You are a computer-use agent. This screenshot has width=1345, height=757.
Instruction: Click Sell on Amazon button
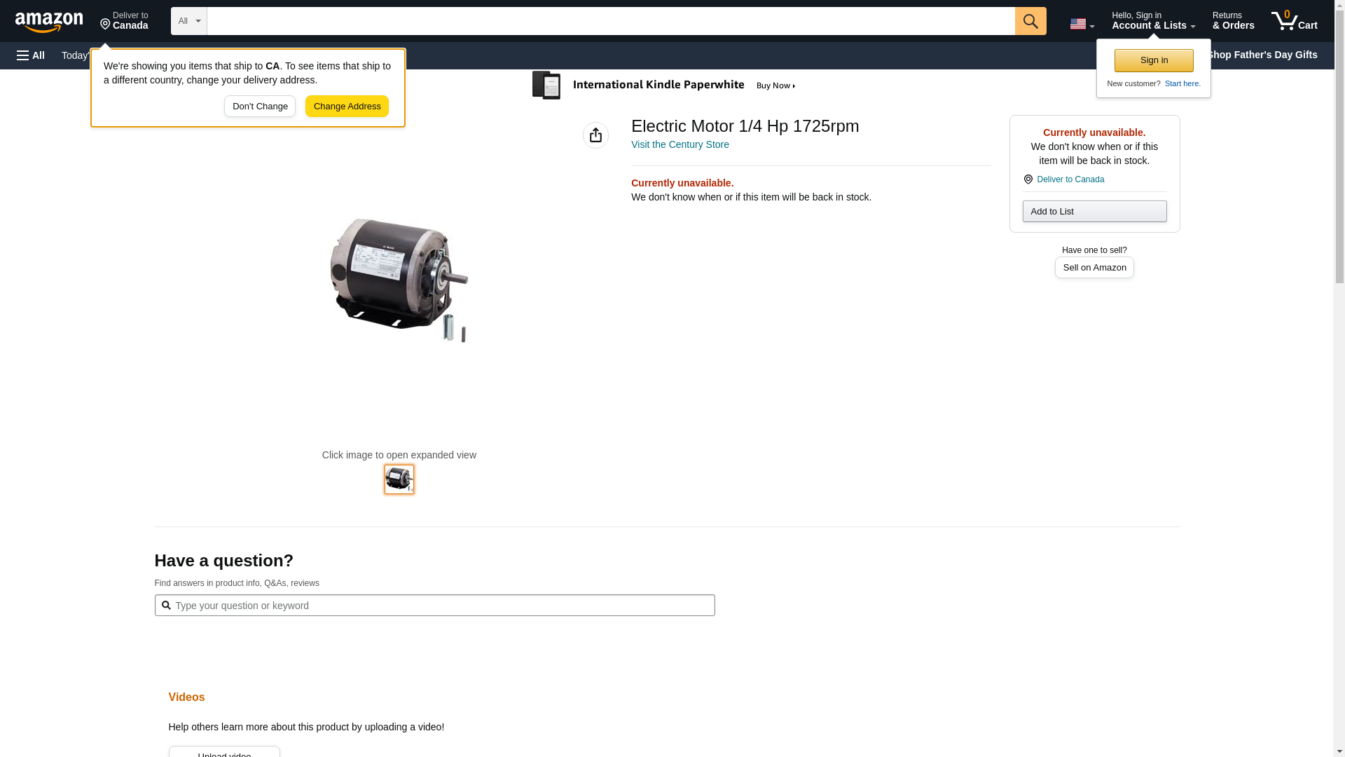(x=1094, y=268)
